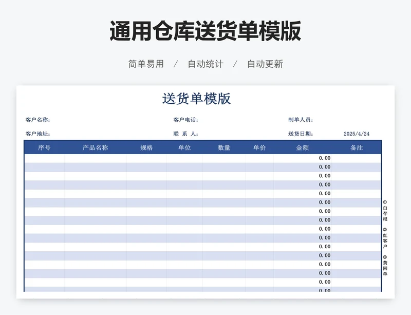411x315 pixels.
Task: Click the 联系人 label
Action: pyautogui.click(x=185, y=134)
